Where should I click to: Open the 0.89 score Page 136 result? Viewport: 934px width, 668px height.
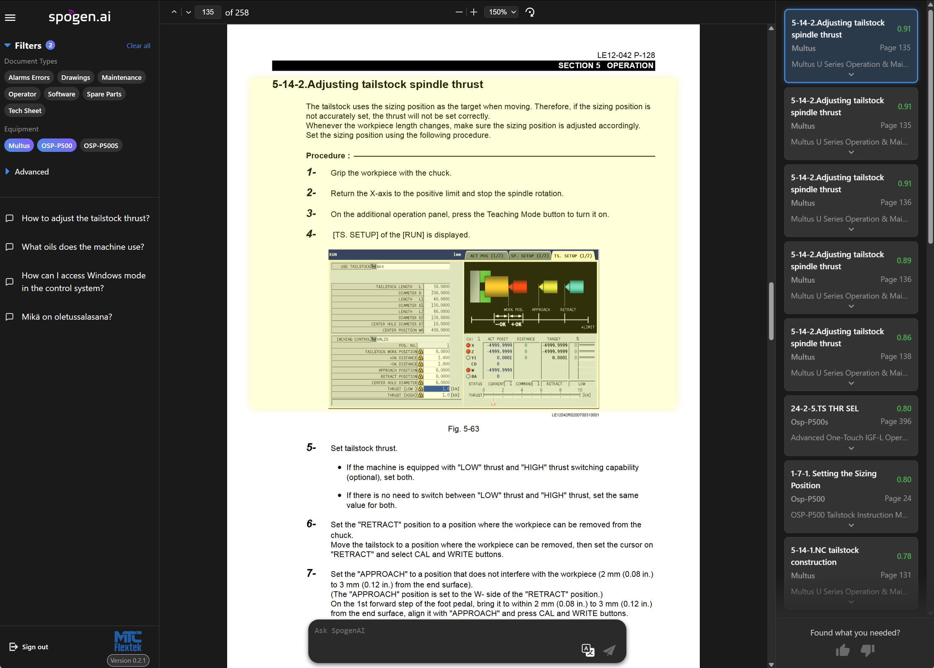pos(851,278)
